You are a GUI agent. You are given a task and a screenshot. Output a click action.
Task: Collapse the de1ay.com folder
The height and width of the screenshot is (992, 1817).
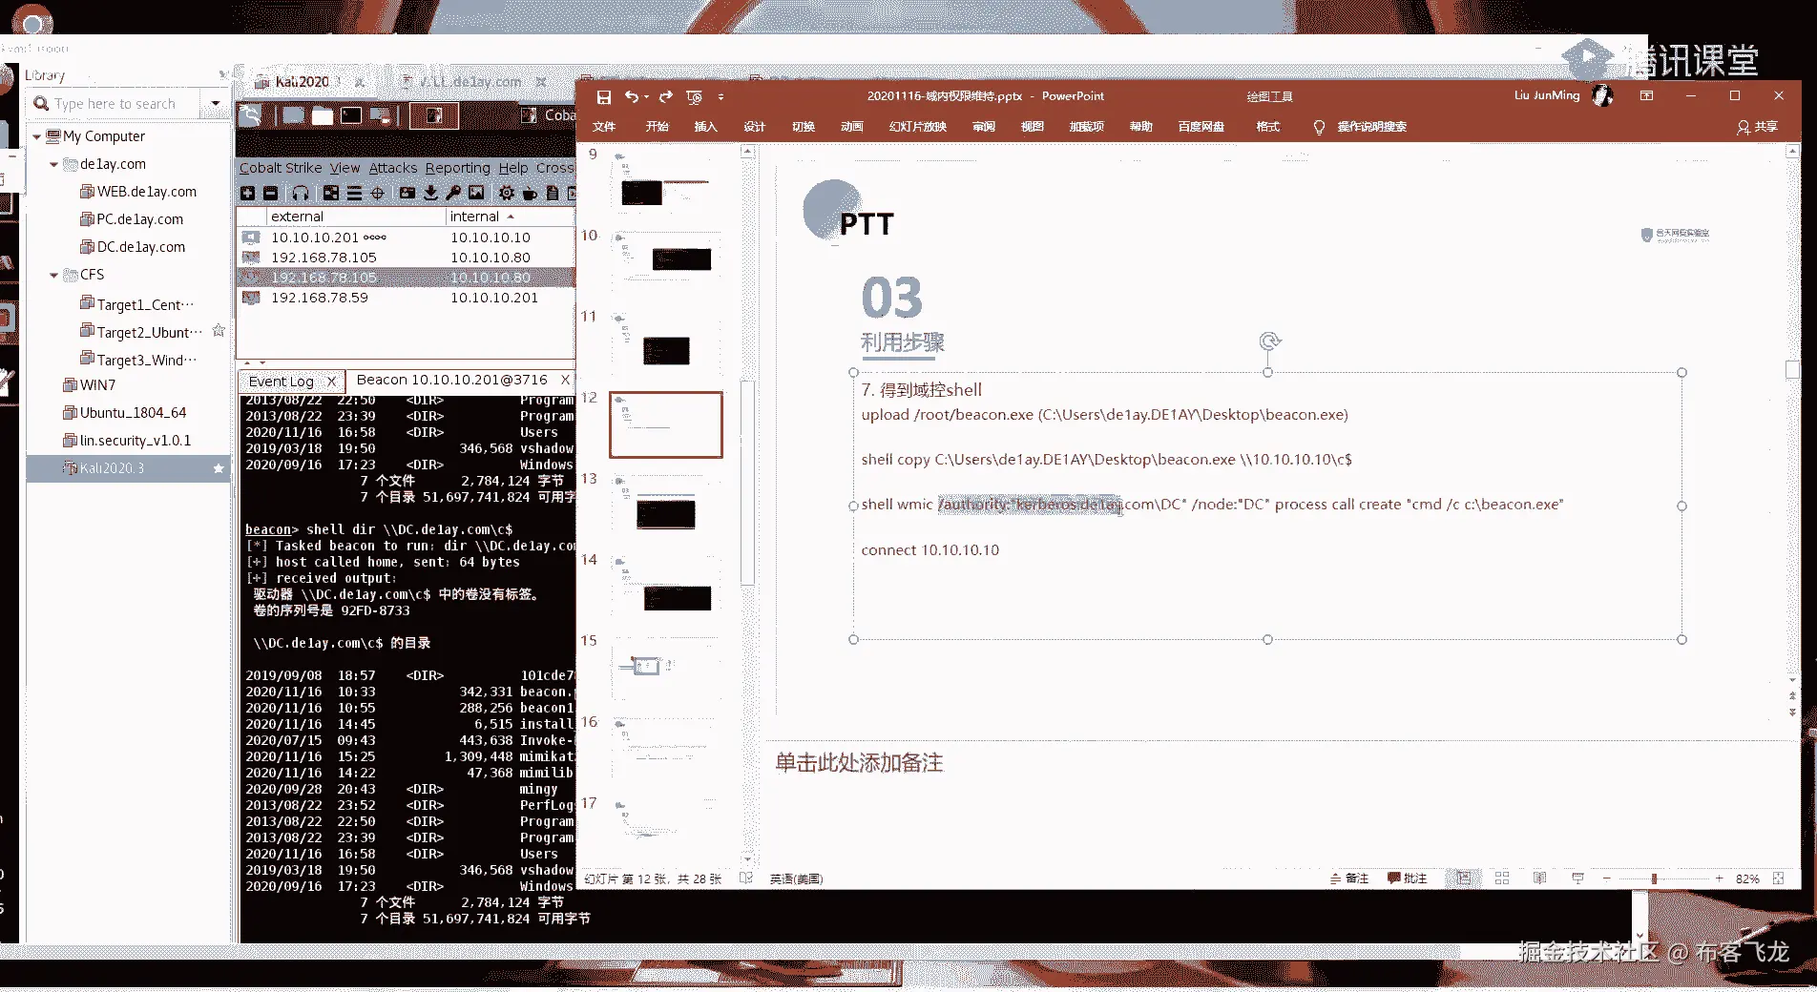click(53, 164)
